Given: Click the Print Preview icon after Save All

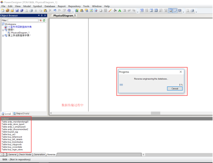Looking at the screenshot, I should coord(26,10).
